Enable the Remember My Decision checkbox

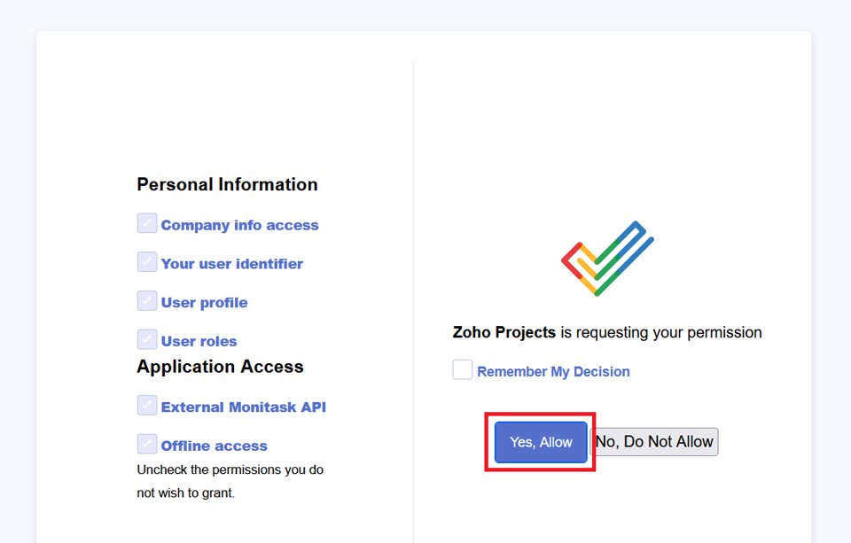(463, 370)
